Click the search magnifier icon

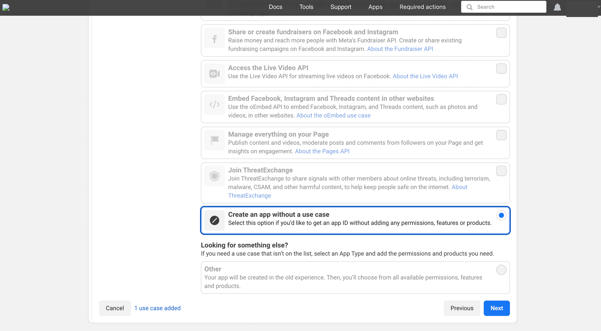click(469, 7)
